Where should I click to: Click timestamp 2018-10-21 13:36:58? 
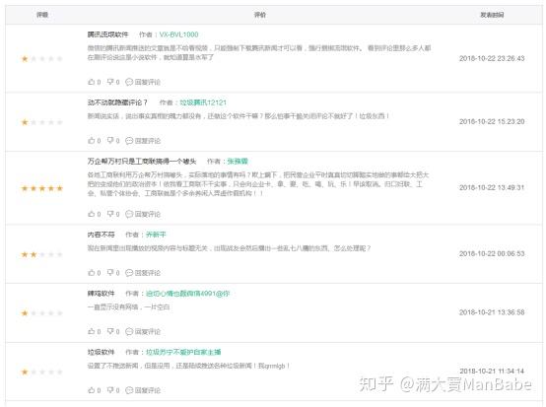492,312
